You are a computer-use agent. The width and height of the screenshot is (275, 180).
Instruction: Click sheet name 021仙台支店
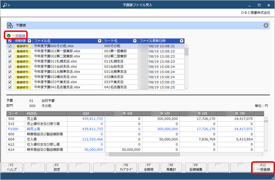114,67
